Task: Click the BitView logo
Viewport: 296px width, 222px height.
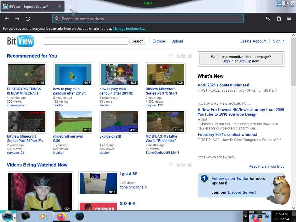Action: tap(21, 41)
